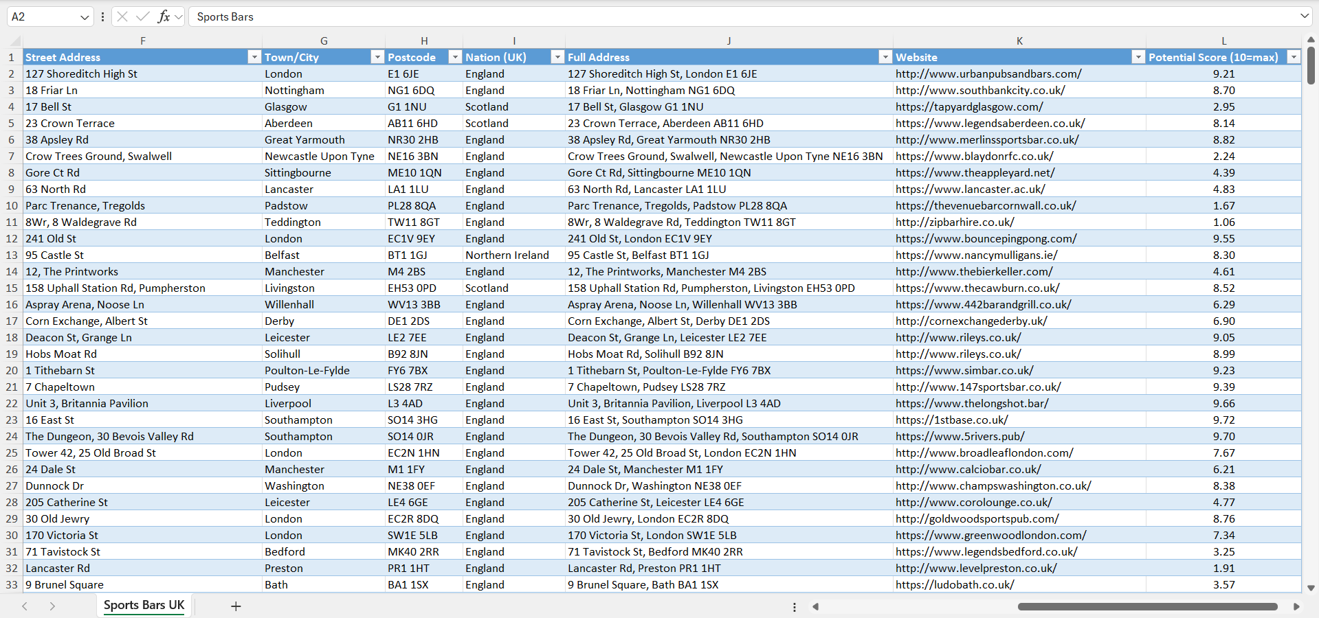Select Willenhall town cell
Image resolution: width=1319 pixels, height=618 pixels.
(x=323, y=304)
